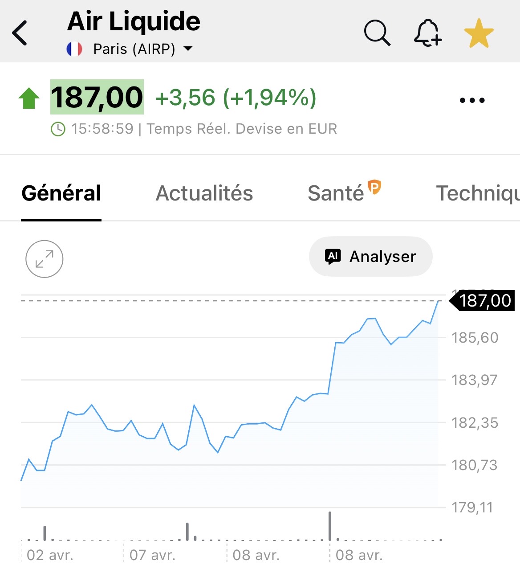Click the 187,00 price marker on chart
520x573 pixels.
click(484, 301)
